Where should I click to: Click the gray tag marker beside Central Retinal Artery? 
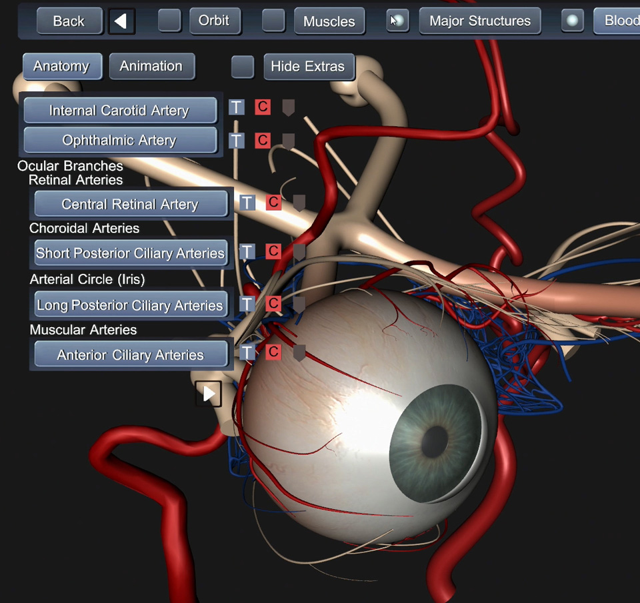click(299, 203)
